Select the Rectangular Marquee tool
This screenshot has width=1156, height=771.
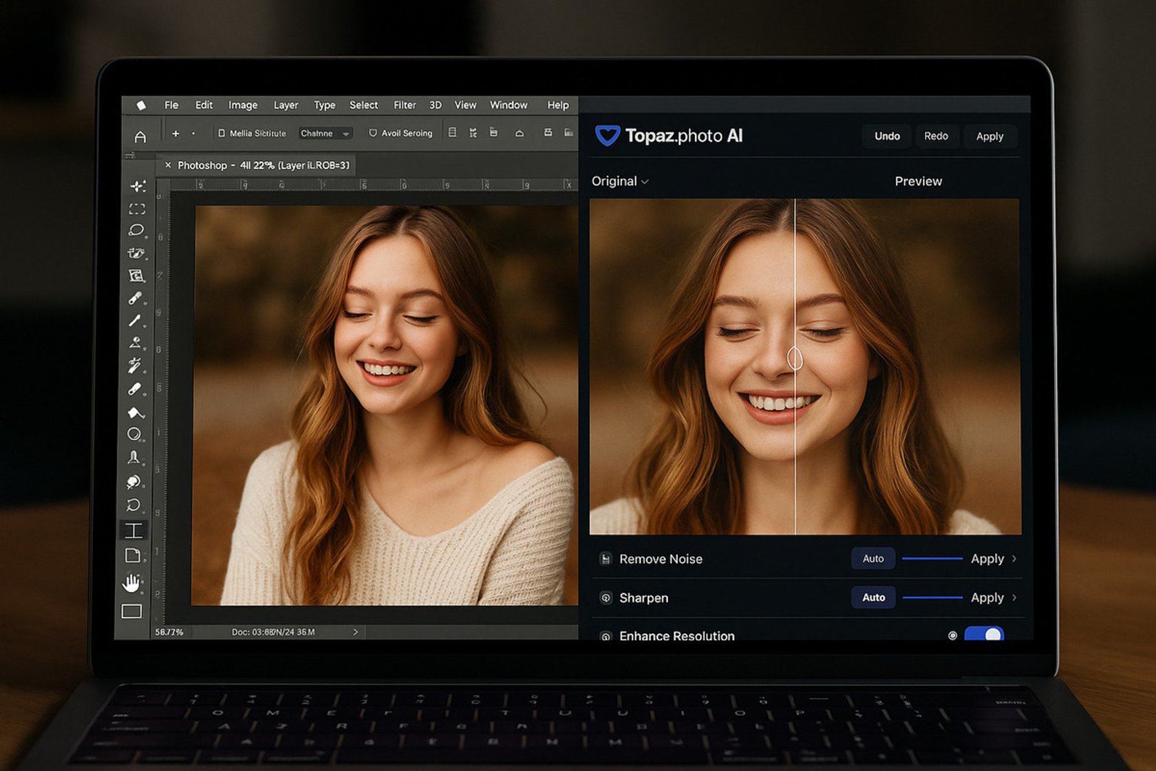click(136, 209)
